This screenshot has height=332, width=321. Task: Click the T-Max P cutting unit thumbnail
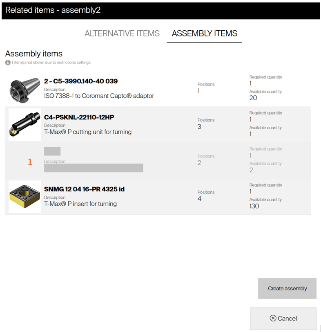pyautogui.click(x=25, y=125)
